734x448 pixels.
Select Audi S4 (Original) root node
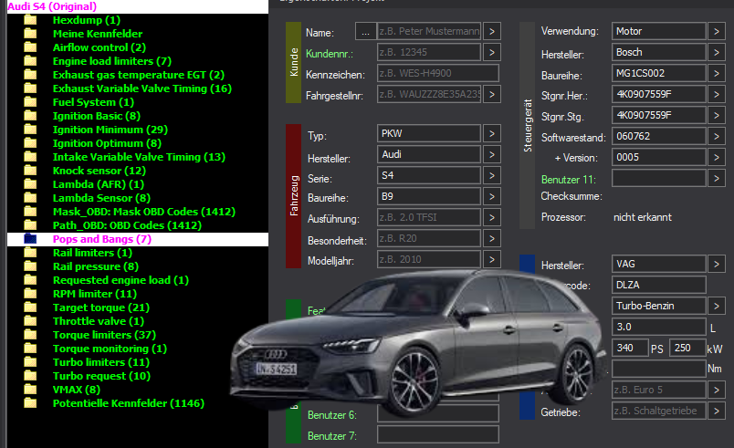(x=52, y=6)
